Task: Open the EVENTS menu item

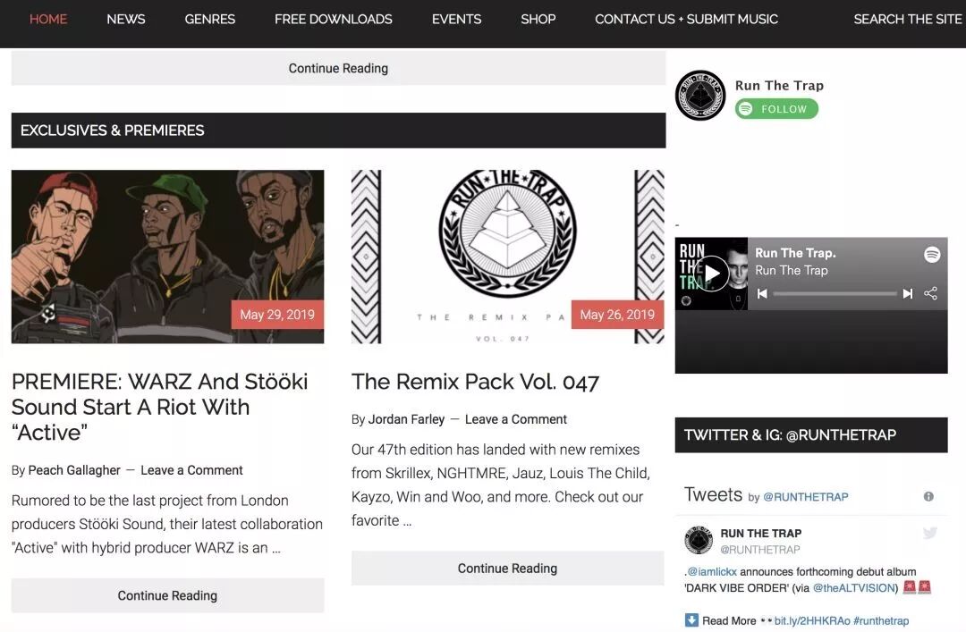Action: [x=456, y=19]
